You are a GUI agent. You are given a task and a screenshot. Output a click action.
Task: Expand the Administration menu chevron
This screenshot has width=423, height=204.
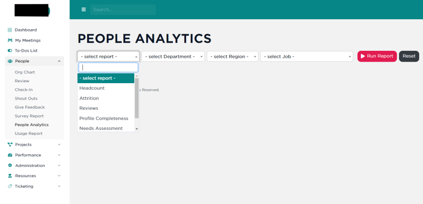59,165
